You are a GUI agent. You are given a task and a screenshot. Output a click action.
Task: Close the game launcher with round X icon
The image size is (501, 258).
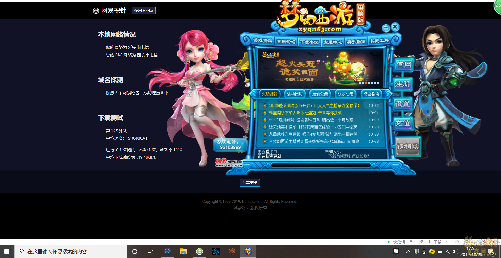(x=395, y=27)
